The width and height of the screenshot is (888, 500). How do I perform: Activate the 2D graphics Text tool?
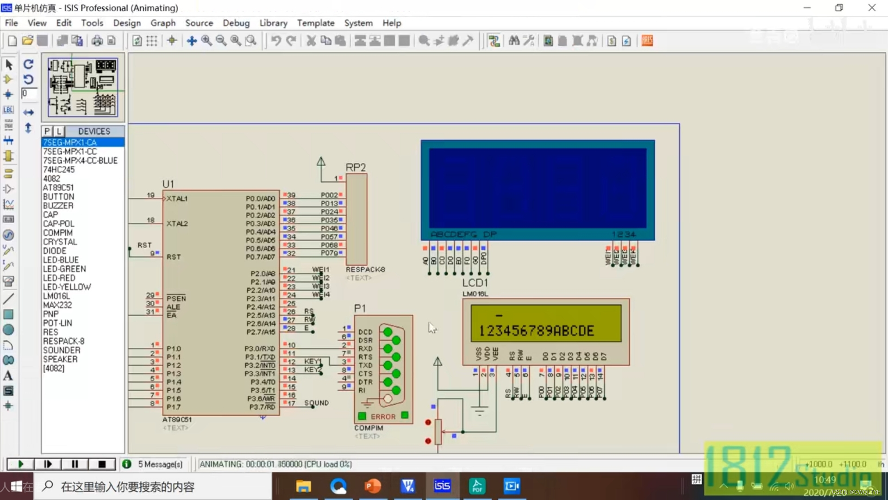pos(8,375)
